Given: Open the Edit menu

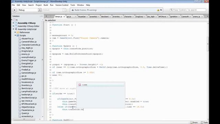Looking at the screenshot, I should pyautogui.click(x=18, y=5).
